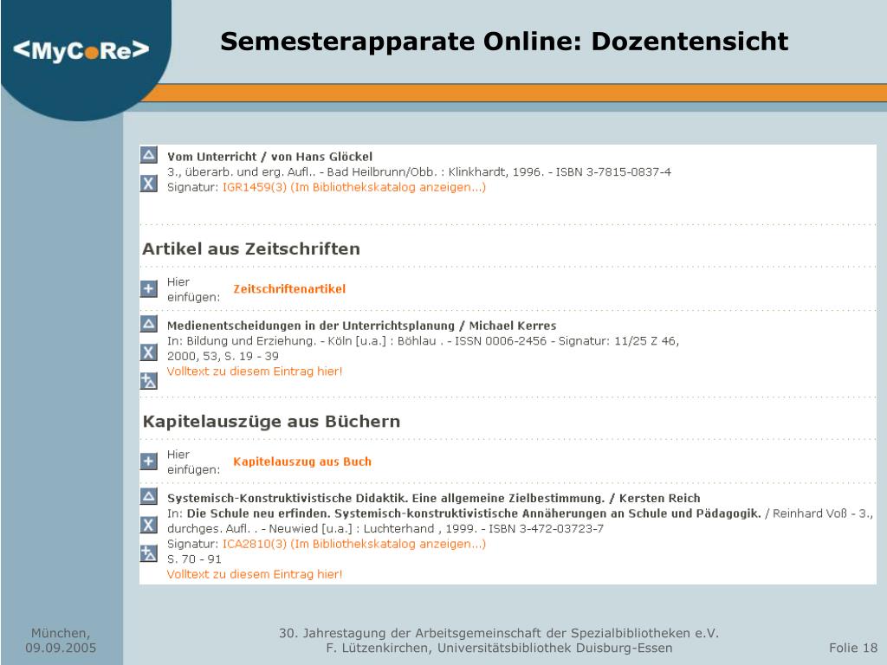Click move-up triangle icon for Medienentscheidungen entry
This screenshot has height=665, width=887.
149,324
